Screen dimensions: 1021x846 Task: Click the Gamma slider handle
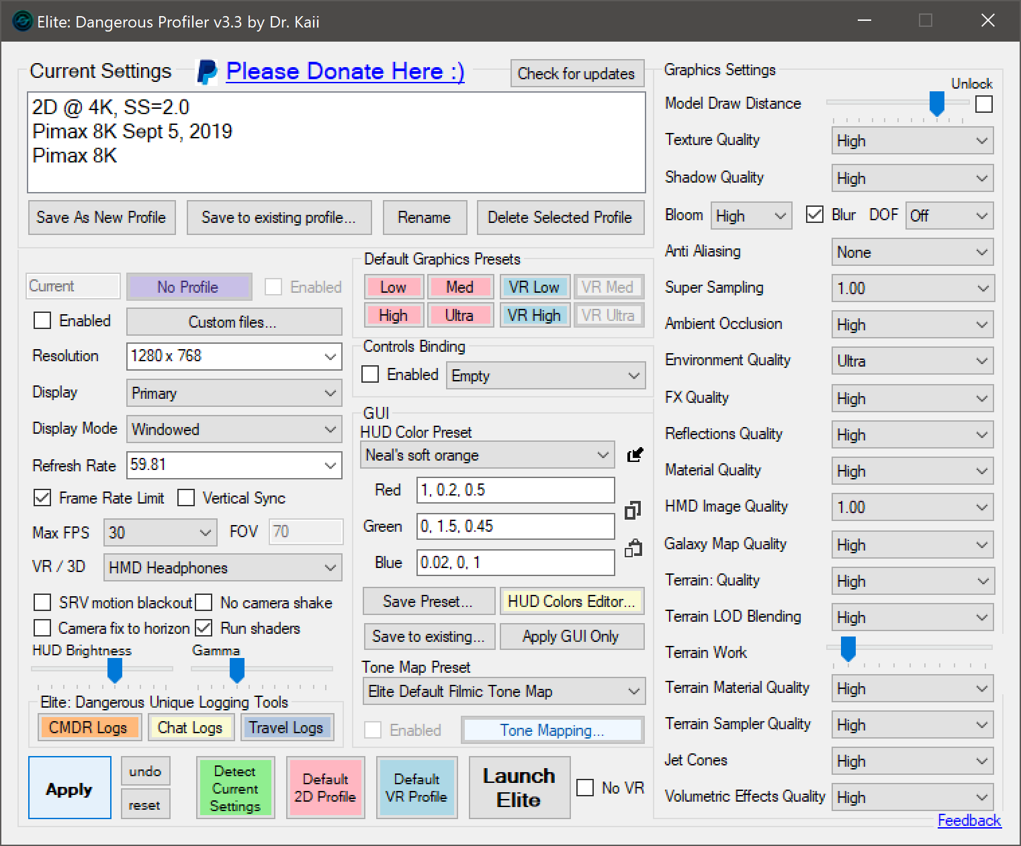point(237,670)
